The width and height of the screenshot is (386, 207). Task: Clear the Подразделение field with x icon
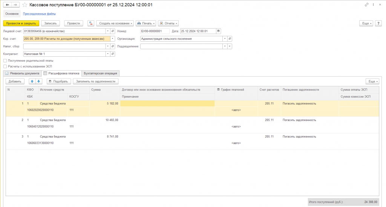coord(230,46)
